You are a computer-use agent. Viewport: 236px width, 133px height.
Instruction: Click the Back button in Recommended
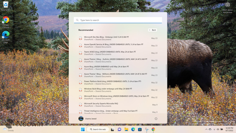pos(152,30)
